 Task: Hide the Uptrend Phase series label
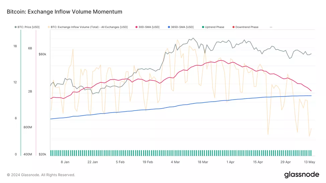[215, 27]
